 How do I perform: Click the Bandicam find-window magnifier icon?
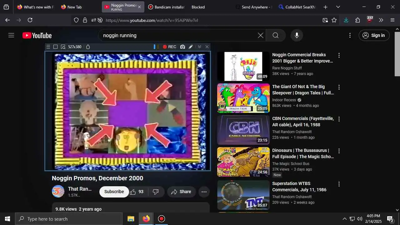[x=63, y=47]
